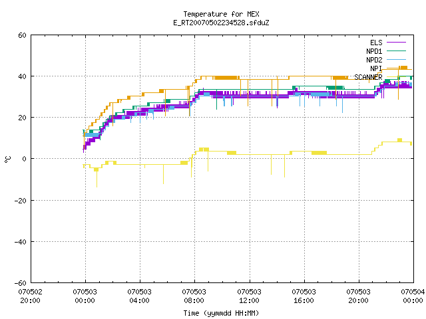The width and height of the screenshot is (426, 319).
Task: Click the blue NPD2 legend line sample
Action: (396, 60)
